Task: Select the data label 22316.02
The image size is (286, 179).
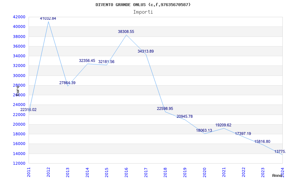Action: 28,110
